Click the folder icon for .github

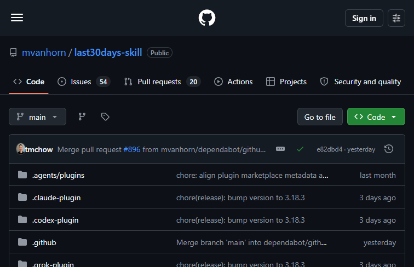(x=22, y=242)
